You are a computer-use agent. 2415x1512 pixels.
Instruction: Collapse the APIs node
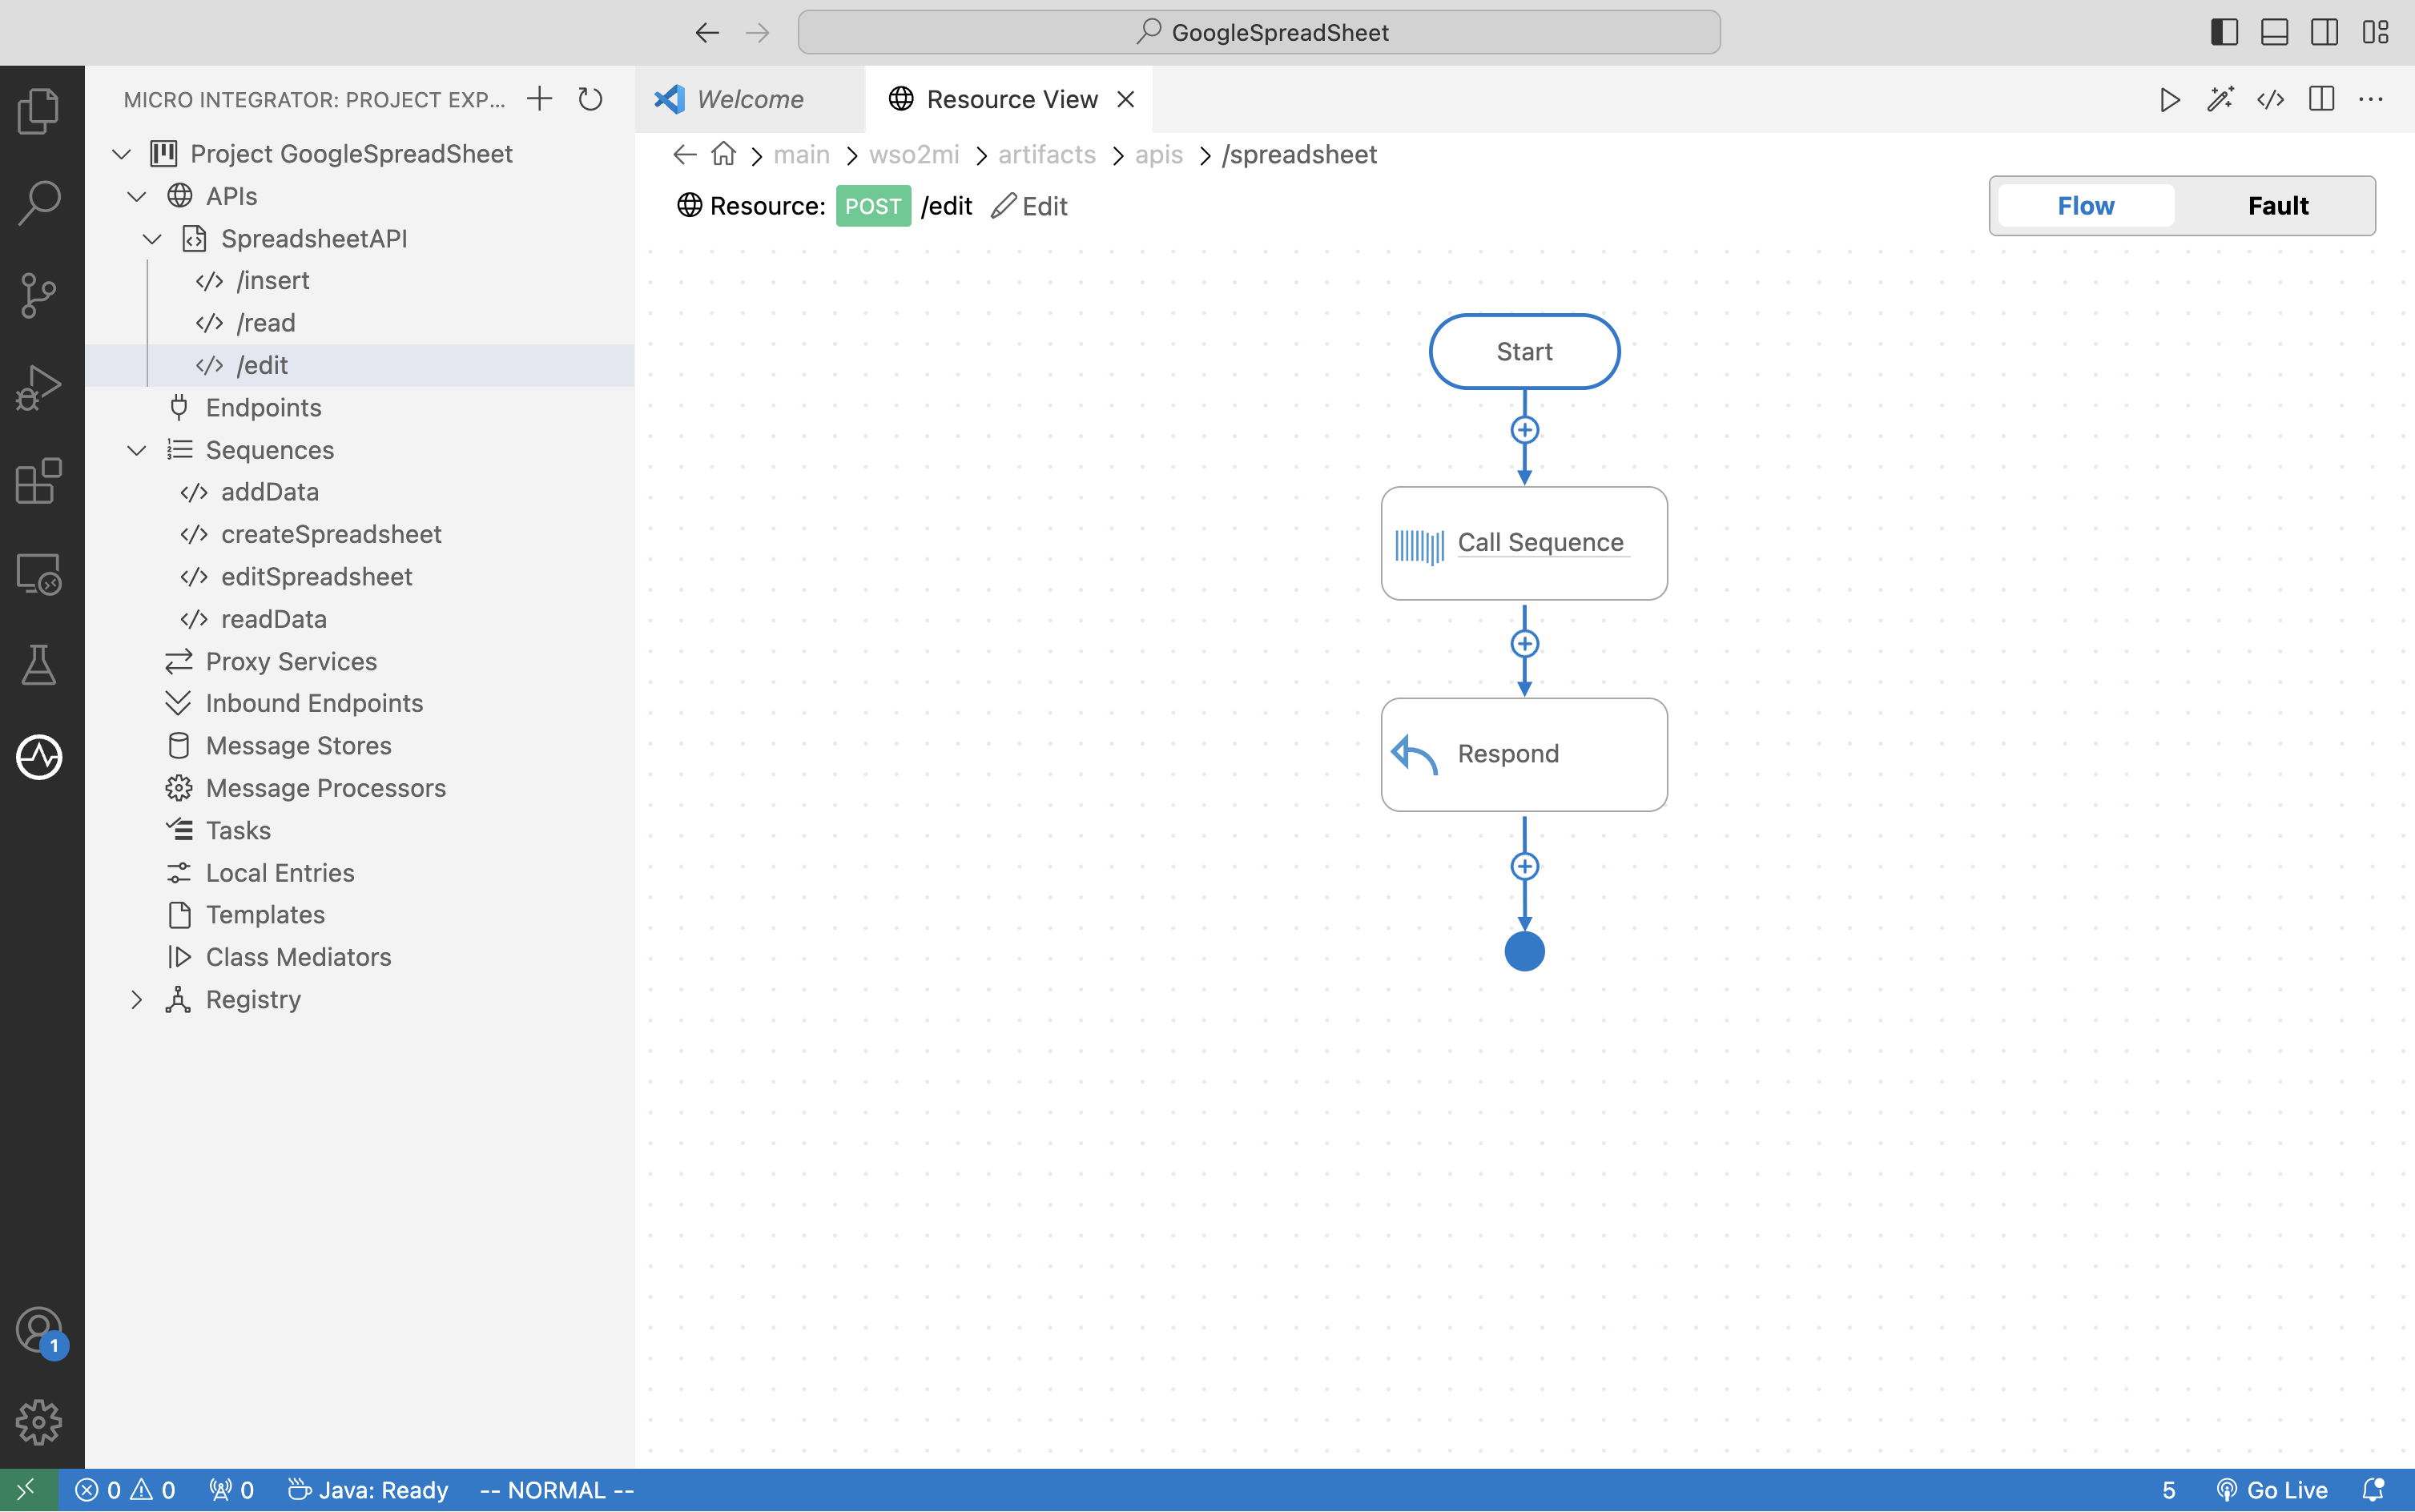pos(137,196)
